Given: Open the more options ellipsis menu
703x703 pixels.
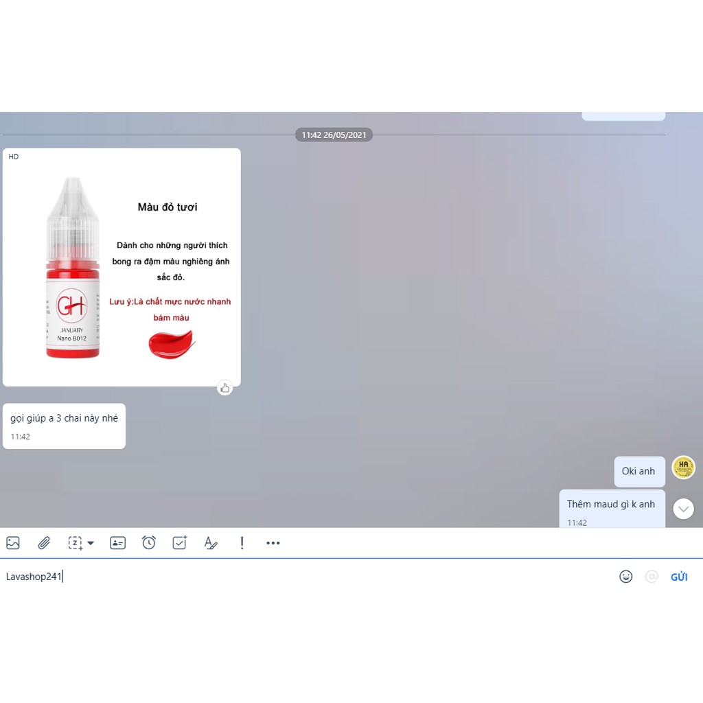Looking at the screenshot, I should pos(273,543).
